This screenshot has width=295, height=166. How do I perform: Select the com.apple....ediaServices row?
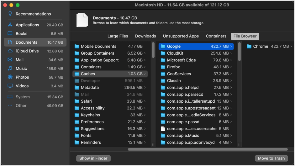(196, 115)
